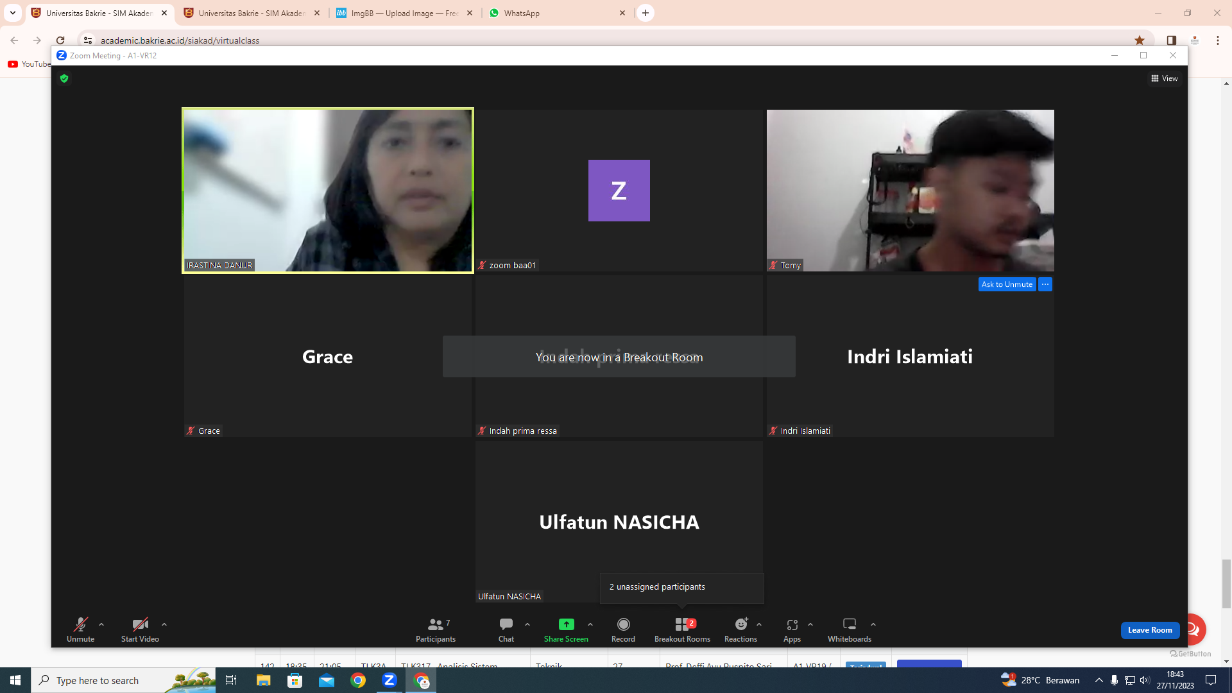Image resolution: width=1232 pixels, height=693 pixels.
Task: Open Microsoft Store from the taskbar
Action: pyautogui.click(x=295, y=680)
